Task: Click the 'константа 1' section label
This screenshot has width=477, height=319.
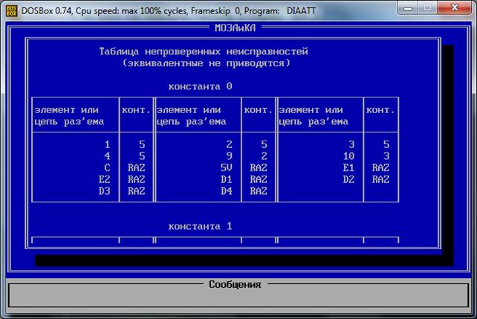Action: 200,226
